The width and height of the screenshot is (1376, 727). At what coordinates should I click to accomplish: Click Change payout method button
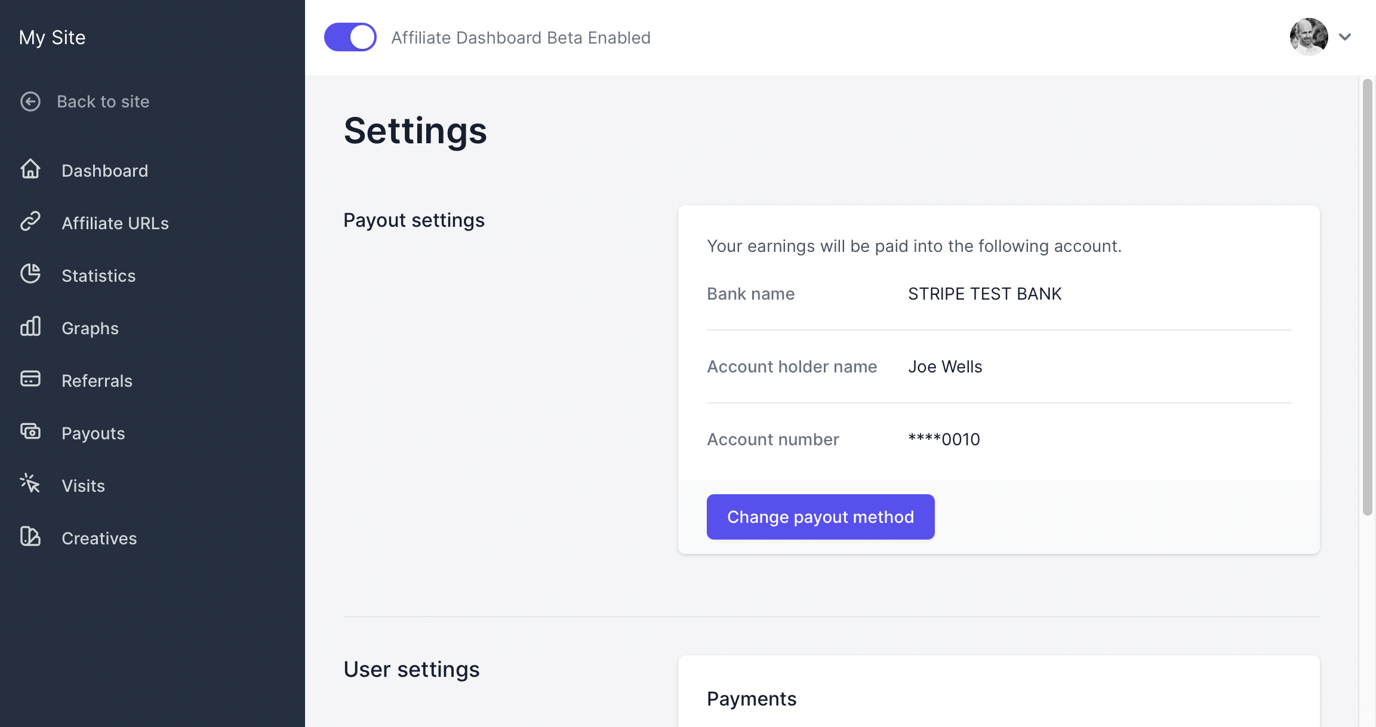(820, 517)
